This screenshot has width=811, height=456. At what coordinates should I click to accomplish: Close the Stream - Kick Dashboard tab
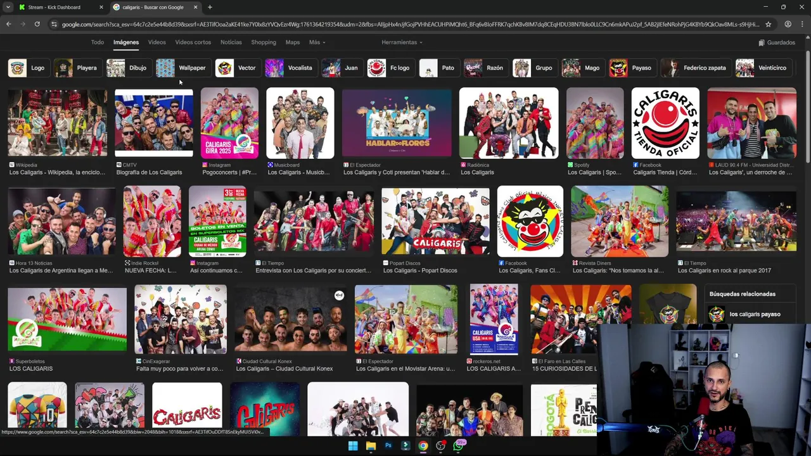101,7
